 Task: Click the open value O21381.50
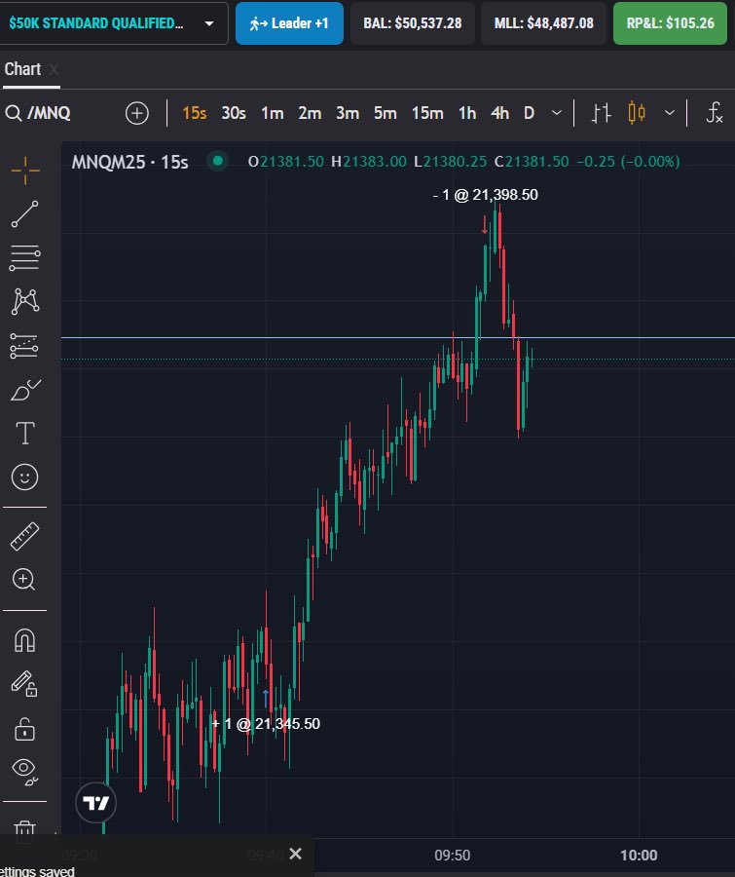[x=285, y=162]
